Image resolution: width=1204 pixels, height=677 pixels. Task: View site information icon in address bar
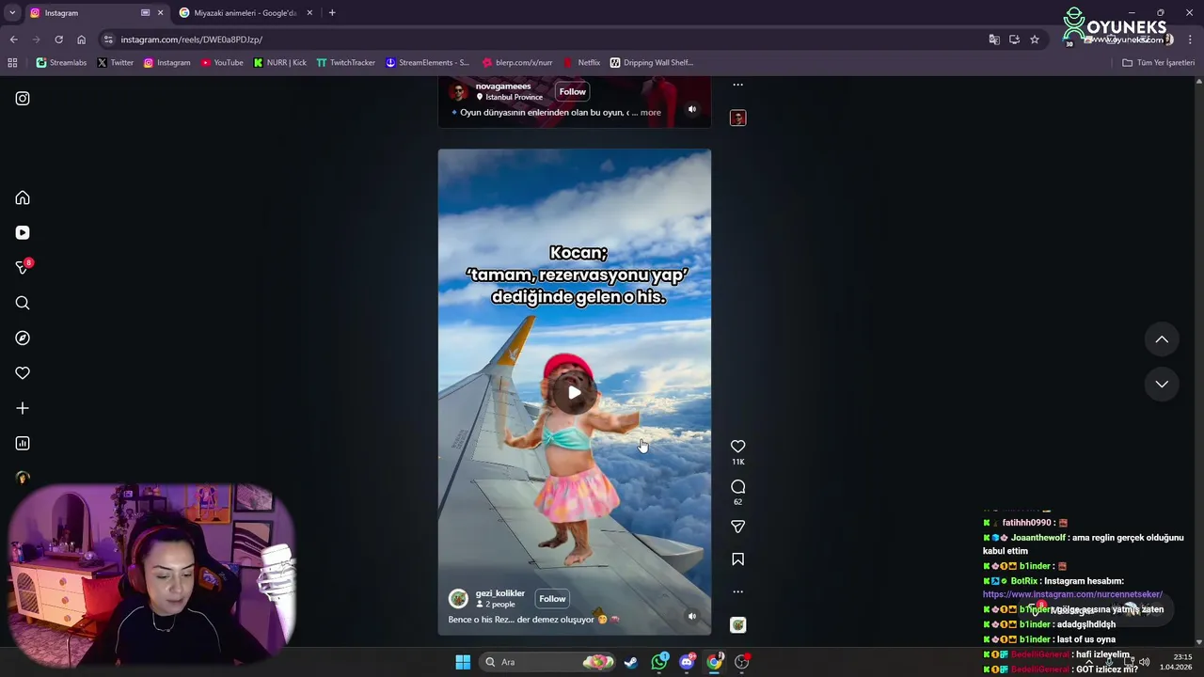click(x=108, y=39)
